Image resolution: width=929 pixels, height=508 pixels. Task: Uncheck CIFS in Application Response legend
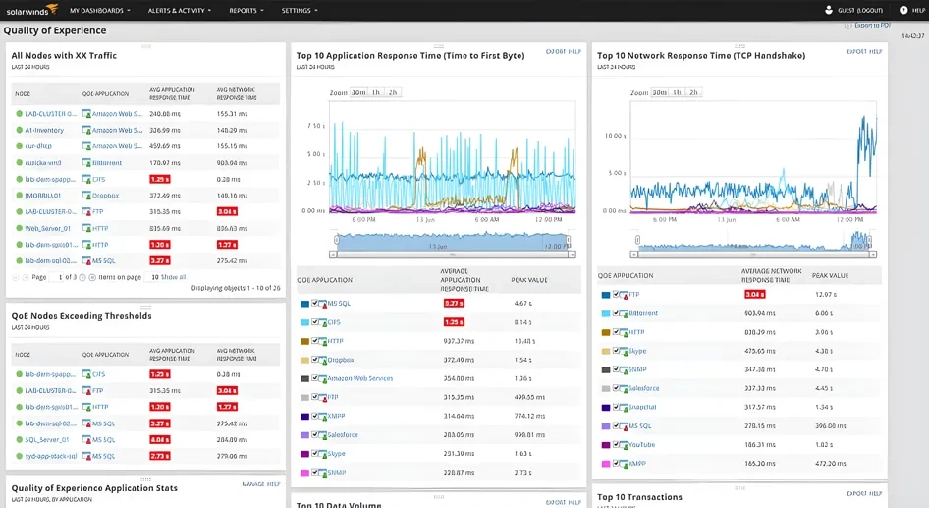315,322
